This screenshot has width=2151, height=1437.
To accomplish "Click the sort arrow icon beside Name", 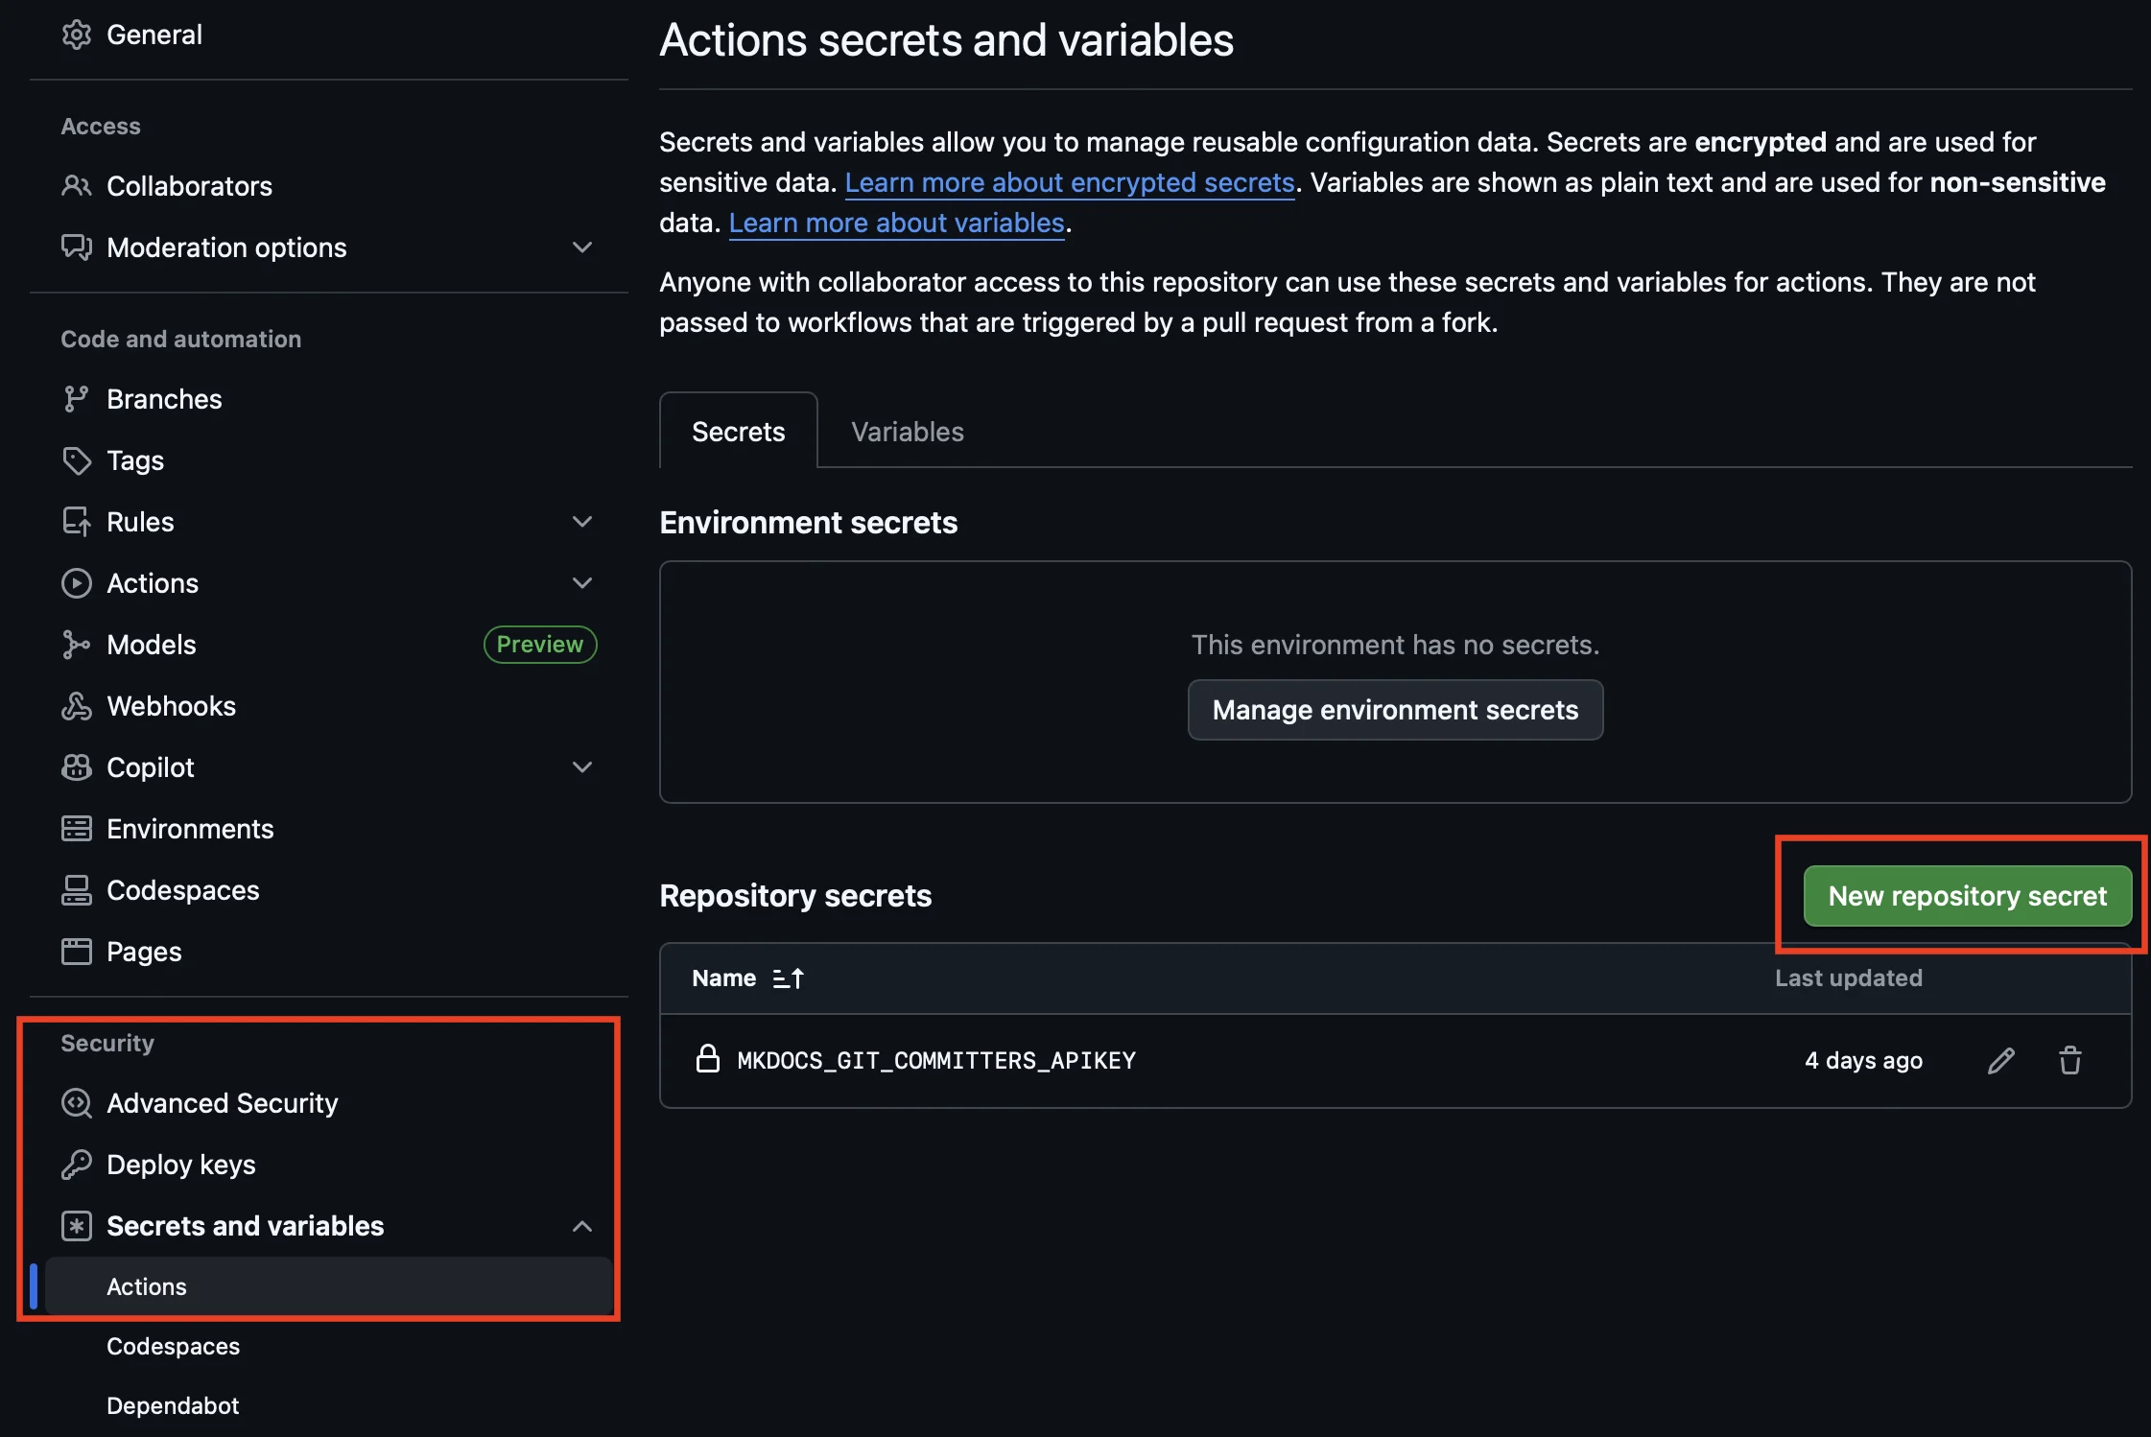I will tap(788, 978).
